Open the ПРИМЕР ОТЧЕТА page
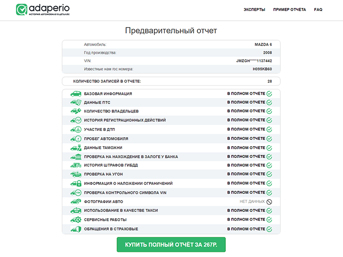 click(x=290, y=10)
